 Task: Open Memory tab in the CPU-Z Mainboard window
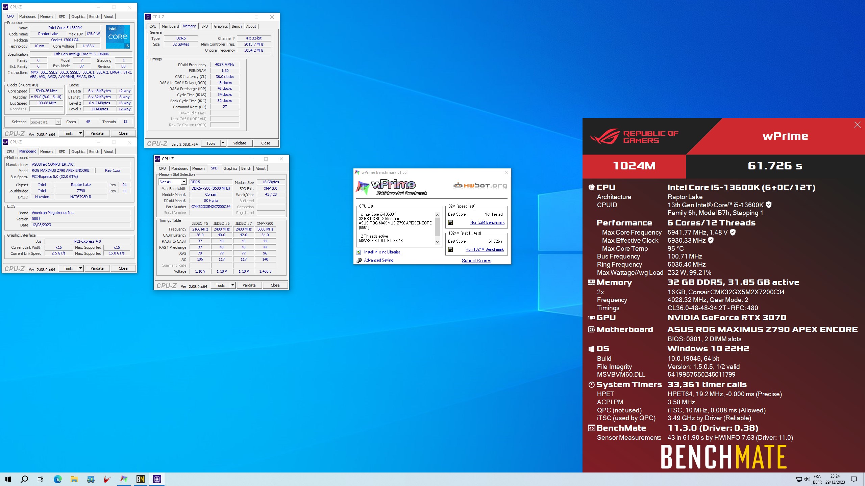pos(47,152)
